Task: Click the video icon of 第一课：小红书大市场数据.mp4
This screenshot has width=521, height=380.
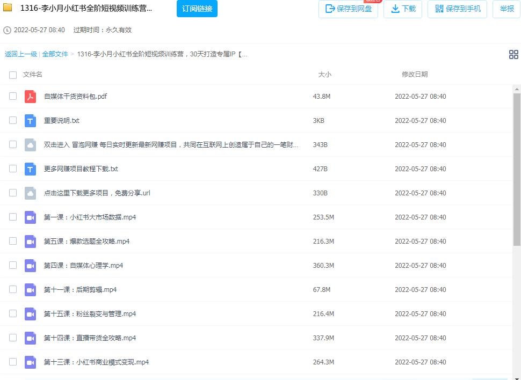Action: [30, 217]
